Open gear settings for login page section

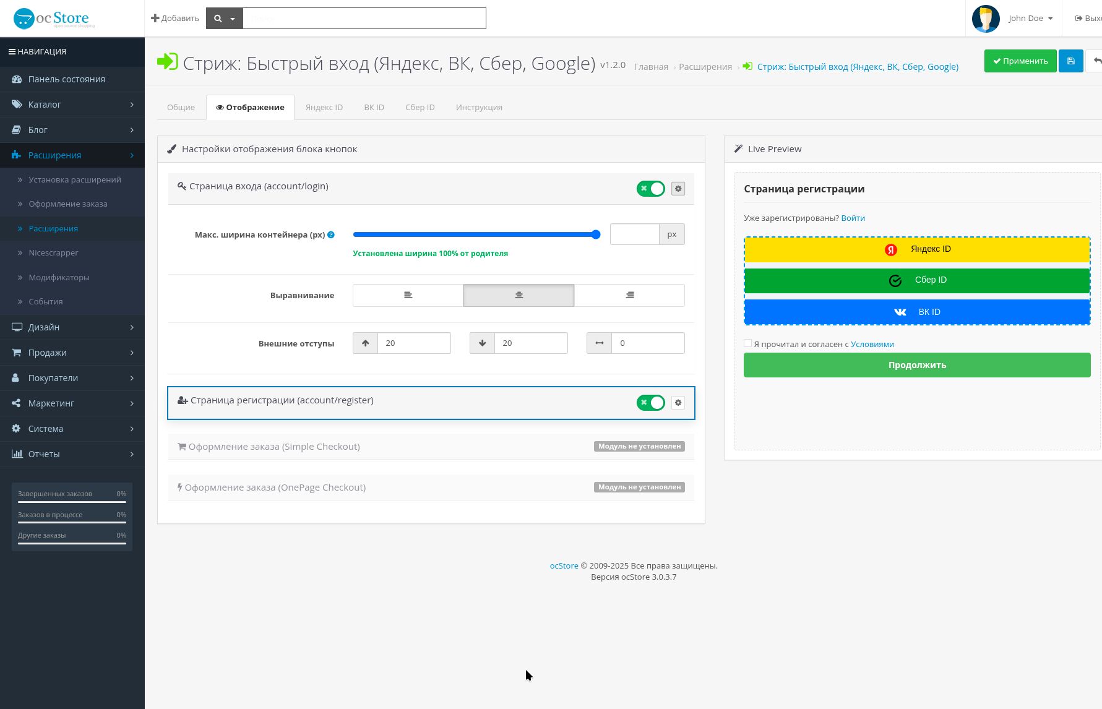[678, 189]
